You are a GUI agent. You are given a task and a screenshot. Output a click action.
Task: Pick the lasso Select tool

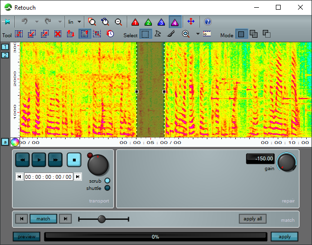[x=158, y=33]
